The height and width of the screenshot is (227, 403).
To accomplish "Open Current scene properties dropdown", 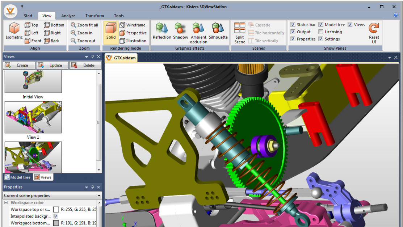I will 52,196.
